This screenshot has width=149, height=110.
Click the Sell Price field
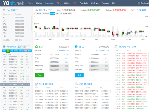point(99,58)
